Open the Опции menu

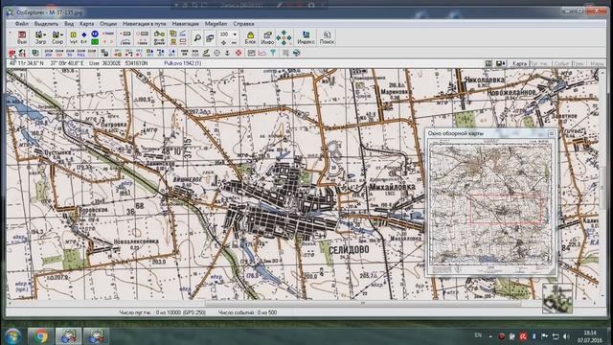[108, 24]
